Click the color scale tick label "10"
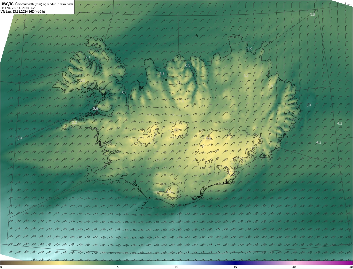This screenshot has height=269, width=353. click(x=176, y=267)
